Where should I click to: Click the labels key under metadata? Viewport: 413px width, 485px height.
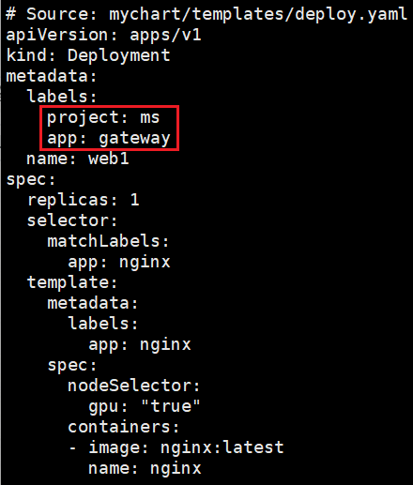click(62, 97)
